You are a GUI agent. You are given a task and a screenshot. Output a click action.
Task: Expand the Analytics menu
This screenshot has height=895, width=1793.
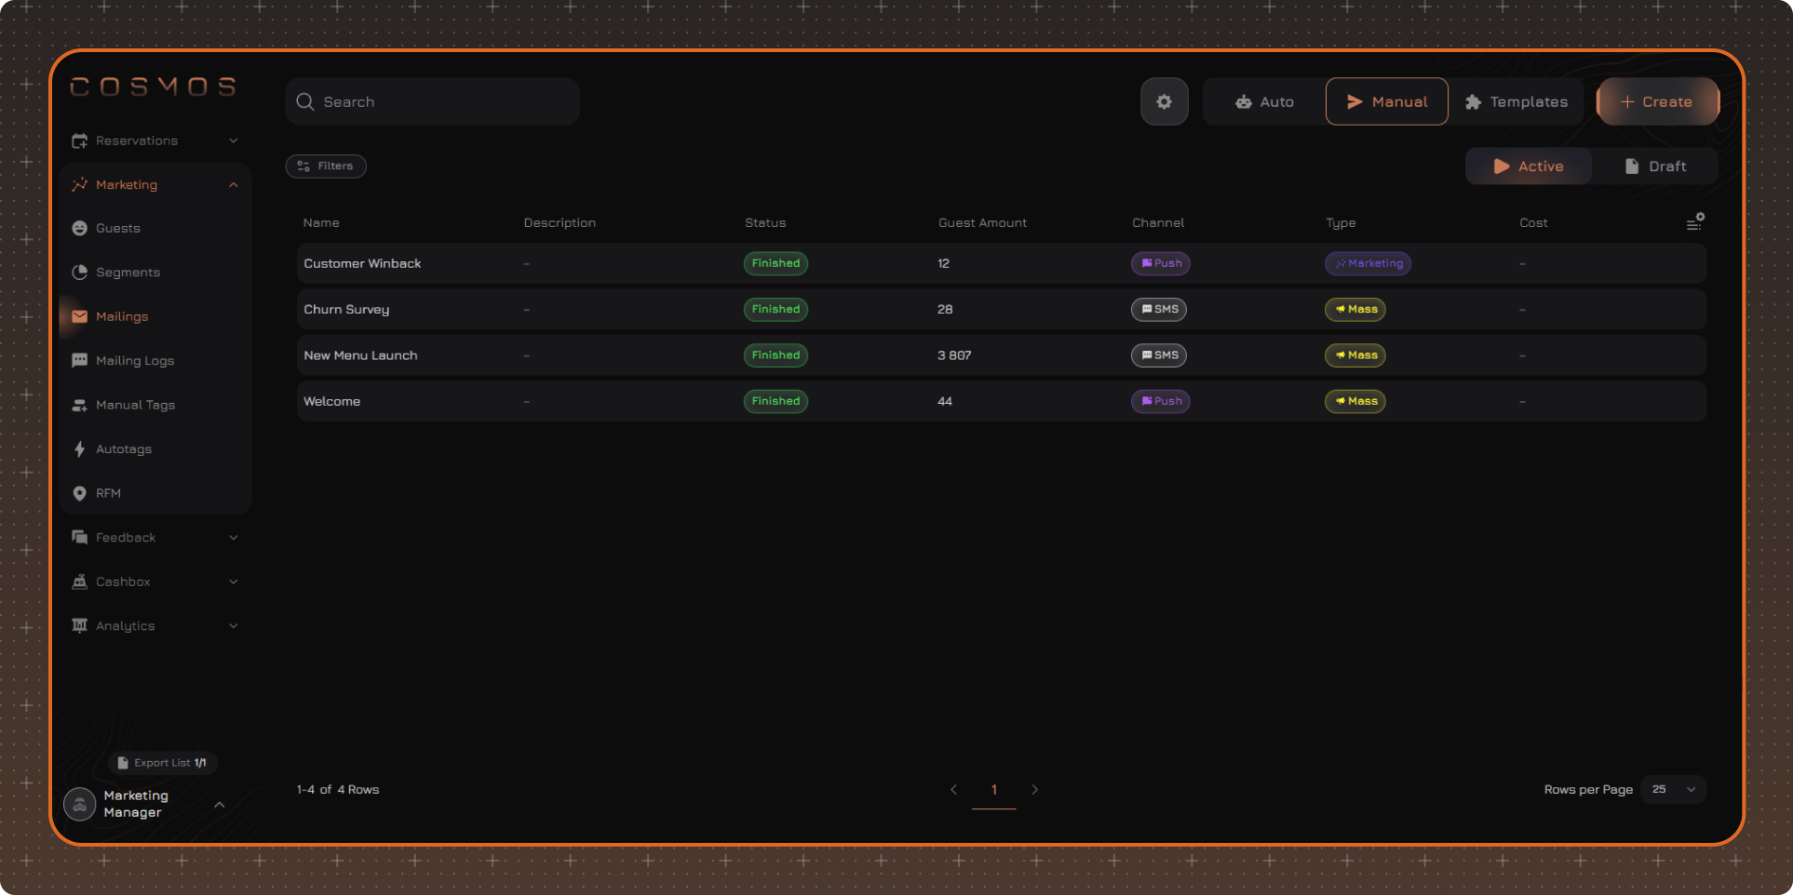point(155,625)
